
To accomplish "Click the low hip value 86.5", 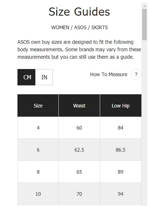I will (x=120, y=150).
